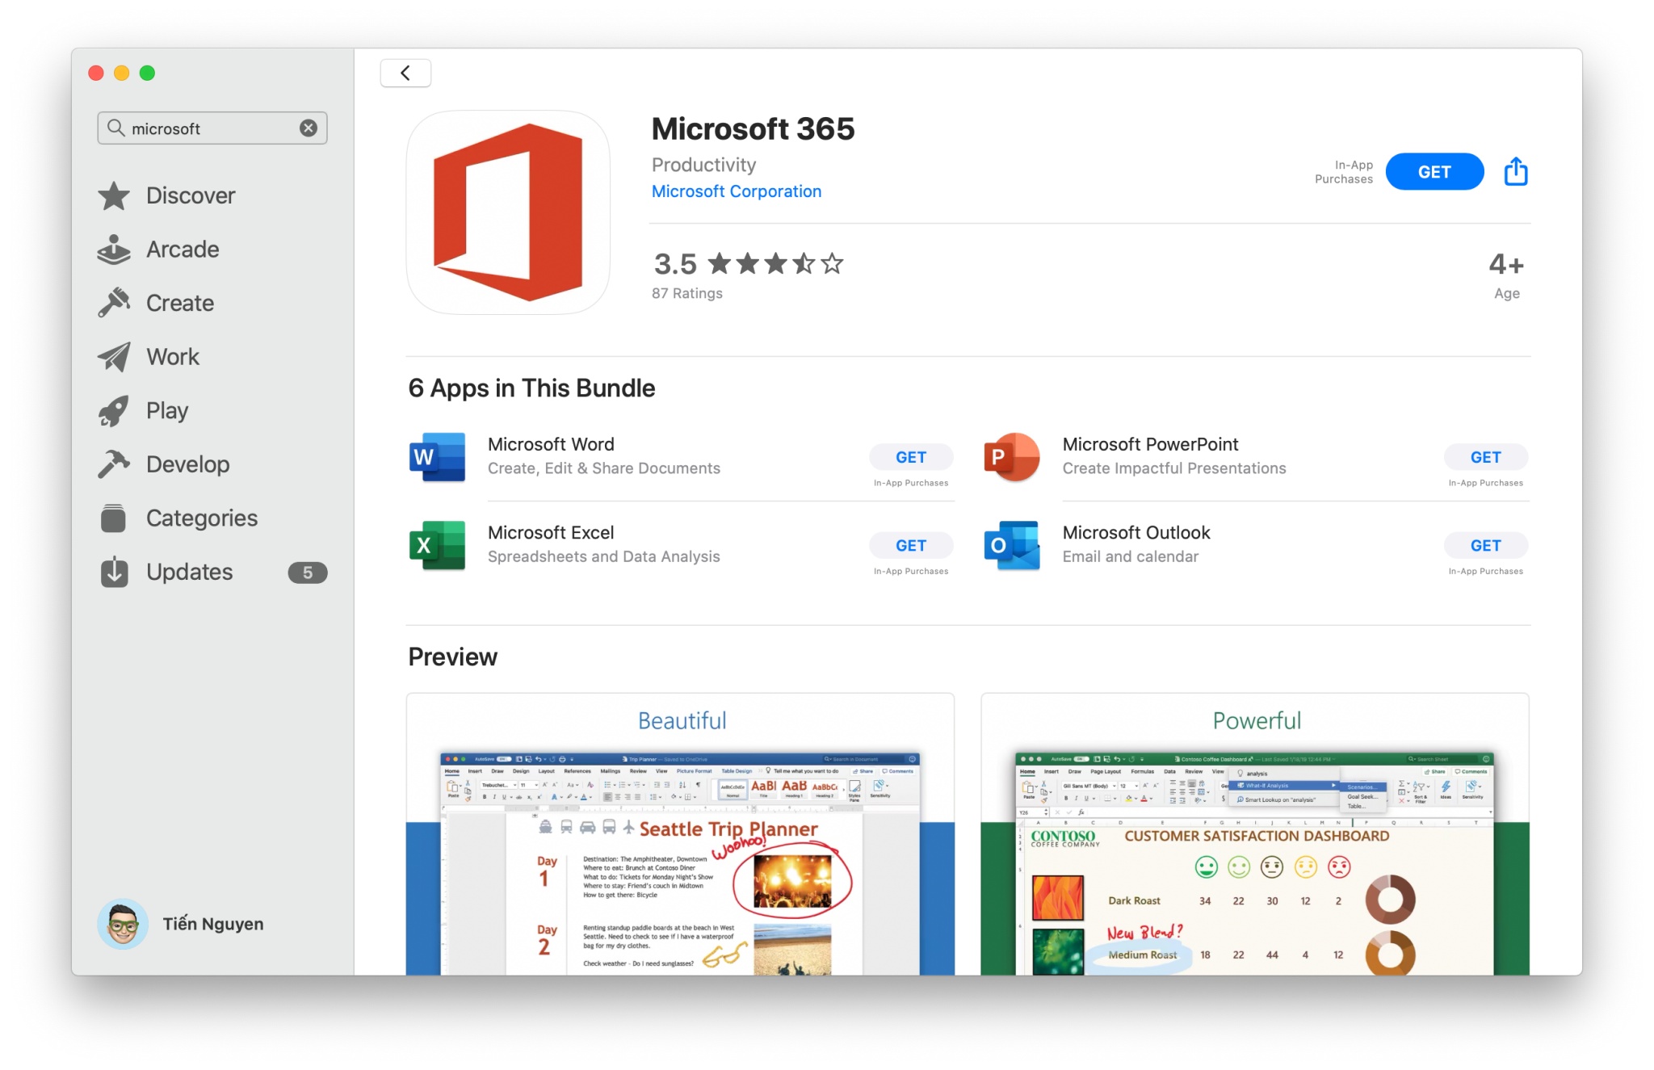This screenshot has width=1654, height=1070.
Task: Click 'Create Impactful Presentations' subtitle
Action: coord(1174,468)
